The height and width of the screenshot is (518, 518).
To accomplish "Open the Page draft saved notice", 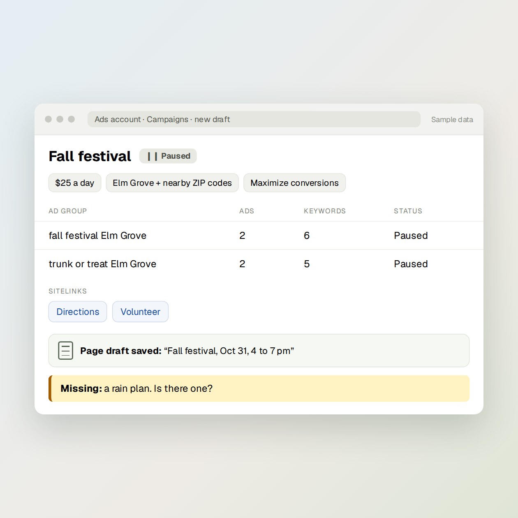I will point(259,351).
